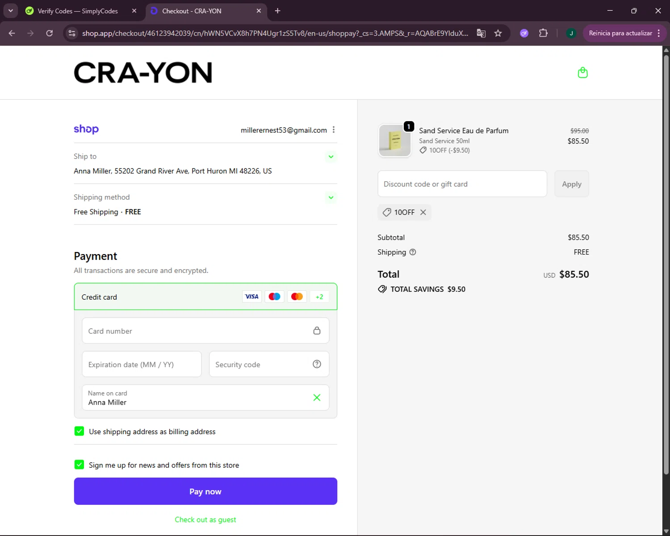Click Check out as guest link
Viewport: 670px width, 536px height.
coord(205,519)
